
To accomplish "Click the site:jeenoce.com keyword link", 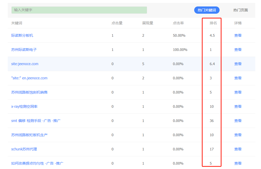I will (25, 64).
